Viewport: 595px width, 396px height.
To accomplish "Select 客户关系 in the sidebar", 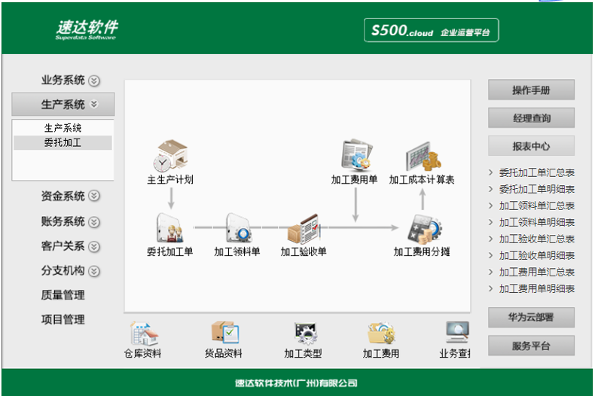I will 63,246.
